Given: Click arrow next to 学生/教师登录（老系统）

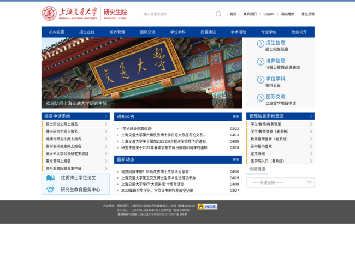Looking at the screenshot, I should click(x=311, y=132).
